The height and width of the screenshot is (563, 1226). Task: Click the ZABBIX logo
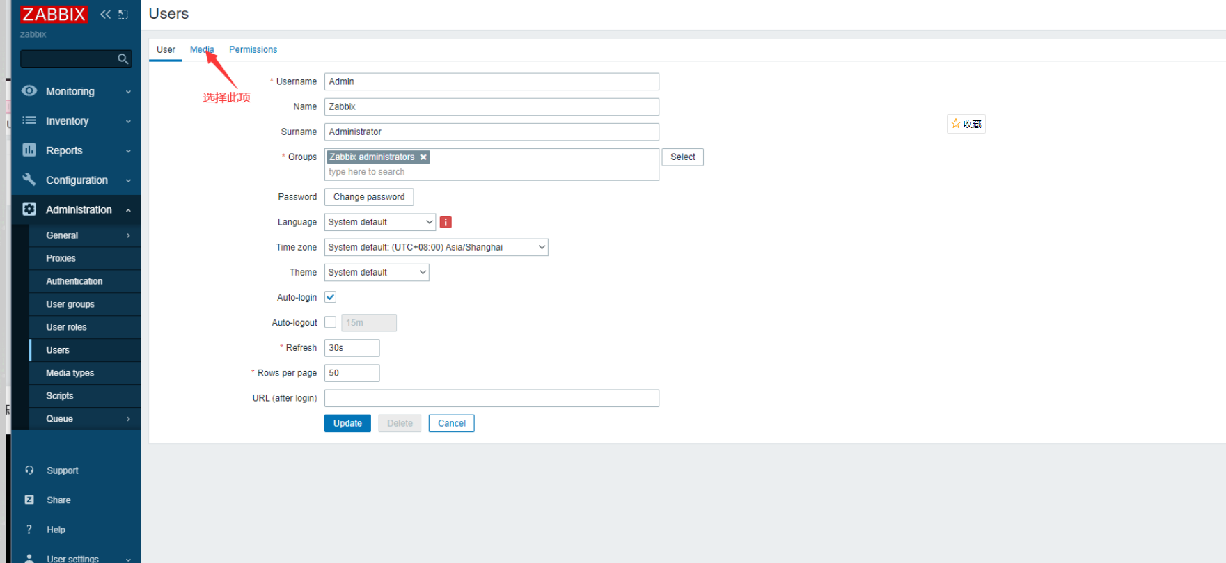click(54, 14)
